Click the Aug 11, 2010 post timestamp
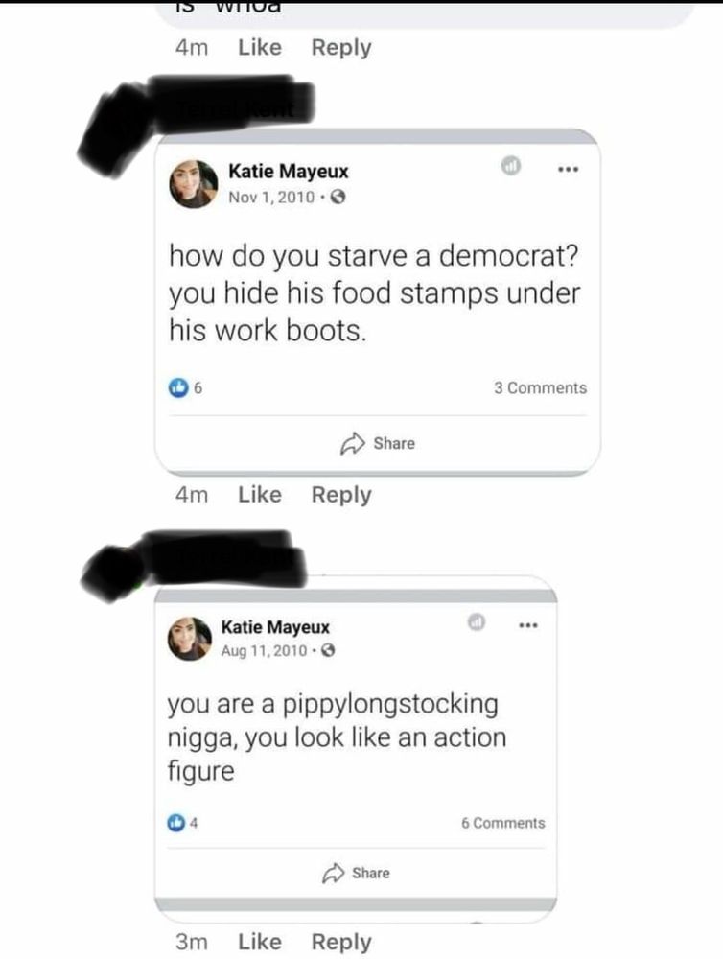The image size is (723, 959). 265,651
